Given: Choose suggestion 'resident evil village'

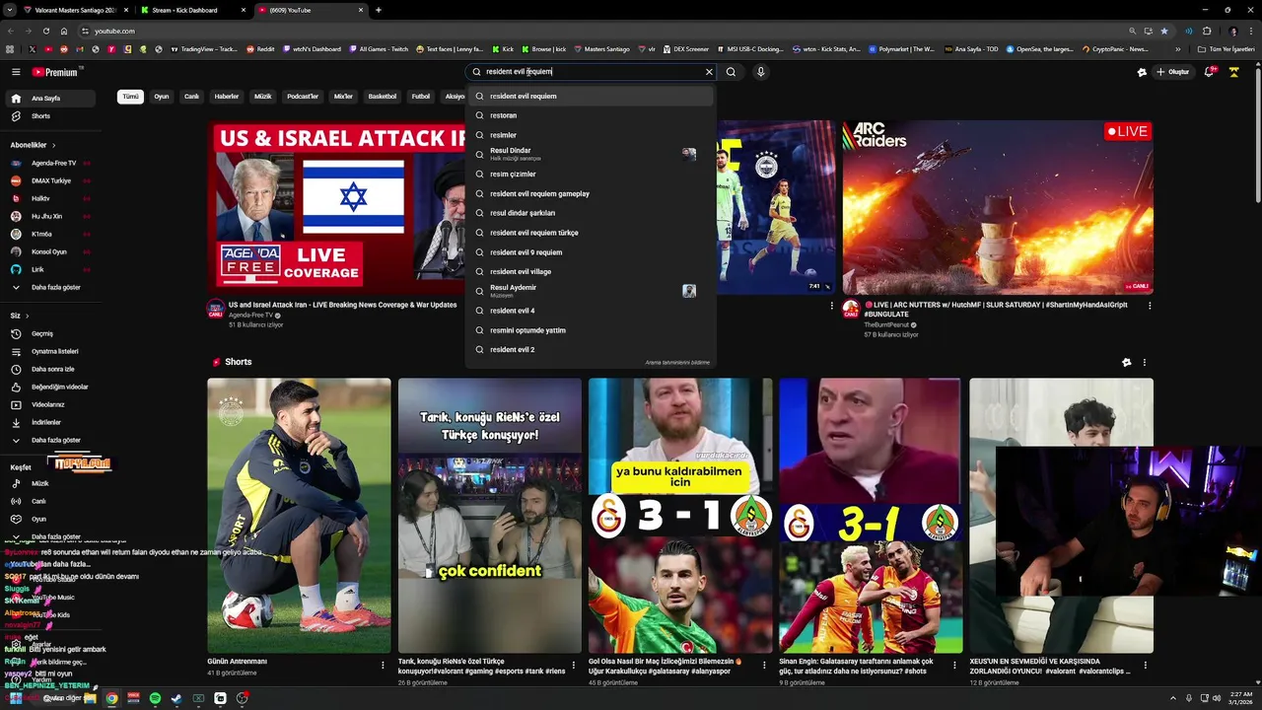Looking at the screenshot, I should click(591, 271).
